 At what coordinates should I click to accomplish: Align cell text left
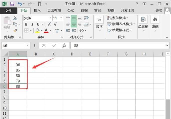point(68,24)
